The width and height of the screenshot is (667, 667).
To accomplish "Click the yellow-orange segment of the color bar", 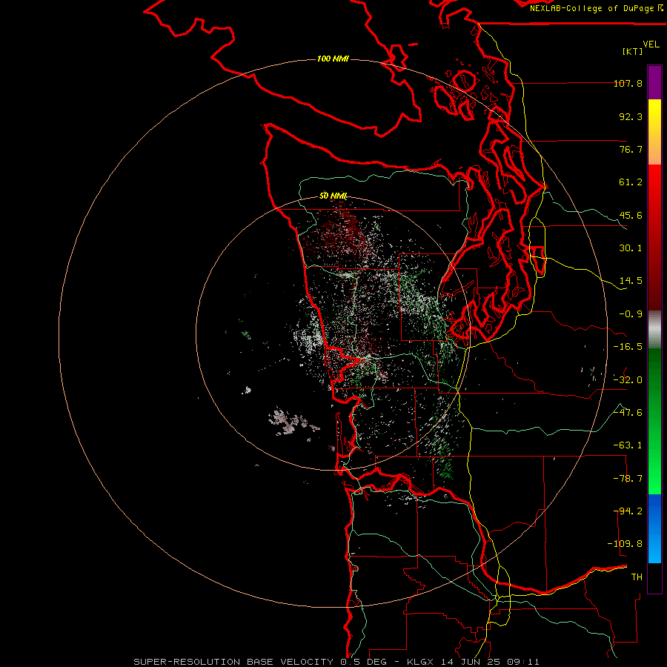I will click(x=654, y=132).
